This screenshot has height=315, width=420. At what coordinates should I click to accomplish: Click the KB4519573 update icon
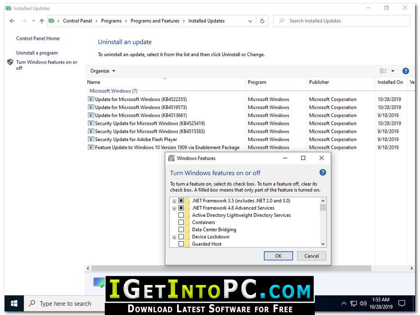coord(91,107)
